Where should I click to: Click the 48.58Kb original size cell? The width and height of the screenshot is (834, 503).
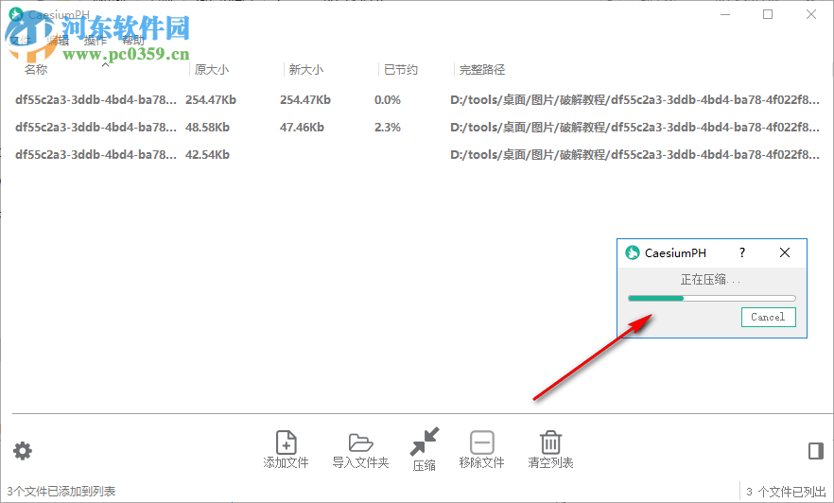click(207, 127)
